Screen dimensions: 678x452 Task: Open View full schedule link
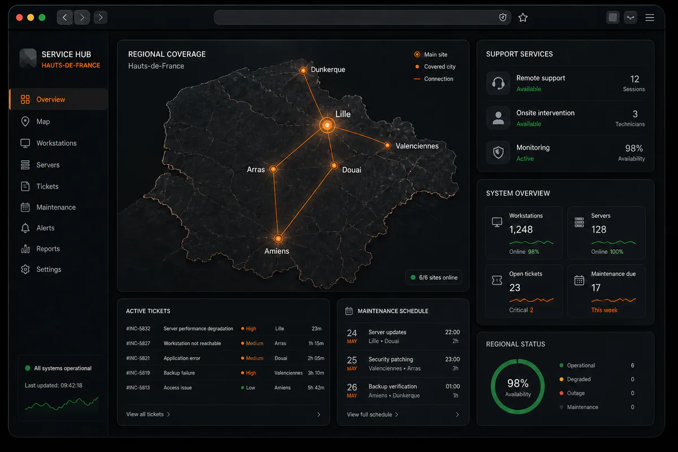[x=372, y=414]
